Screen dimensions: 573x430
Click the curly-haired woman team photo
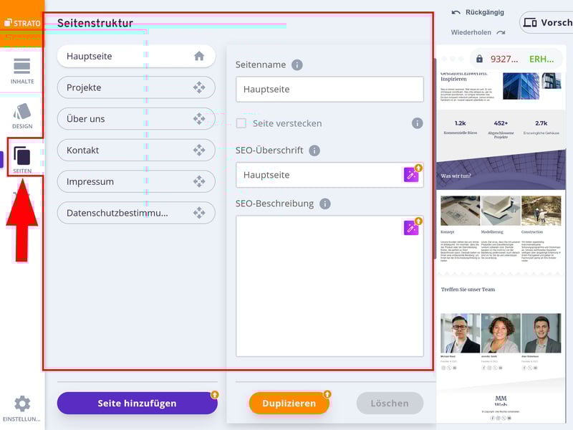[501, 333]
